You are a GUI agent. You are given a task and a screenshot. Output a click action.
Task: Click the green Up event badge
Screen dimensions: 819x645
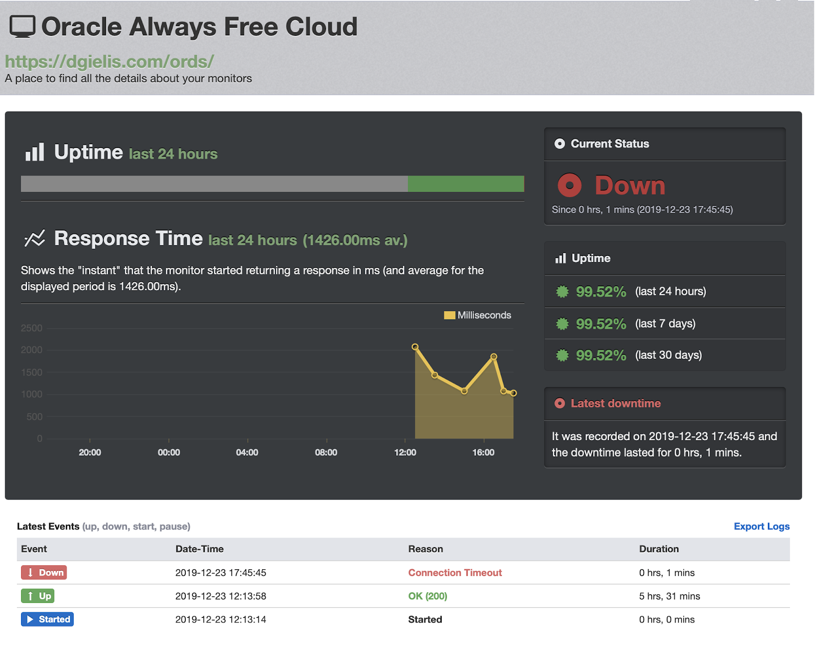pos(37,596)
